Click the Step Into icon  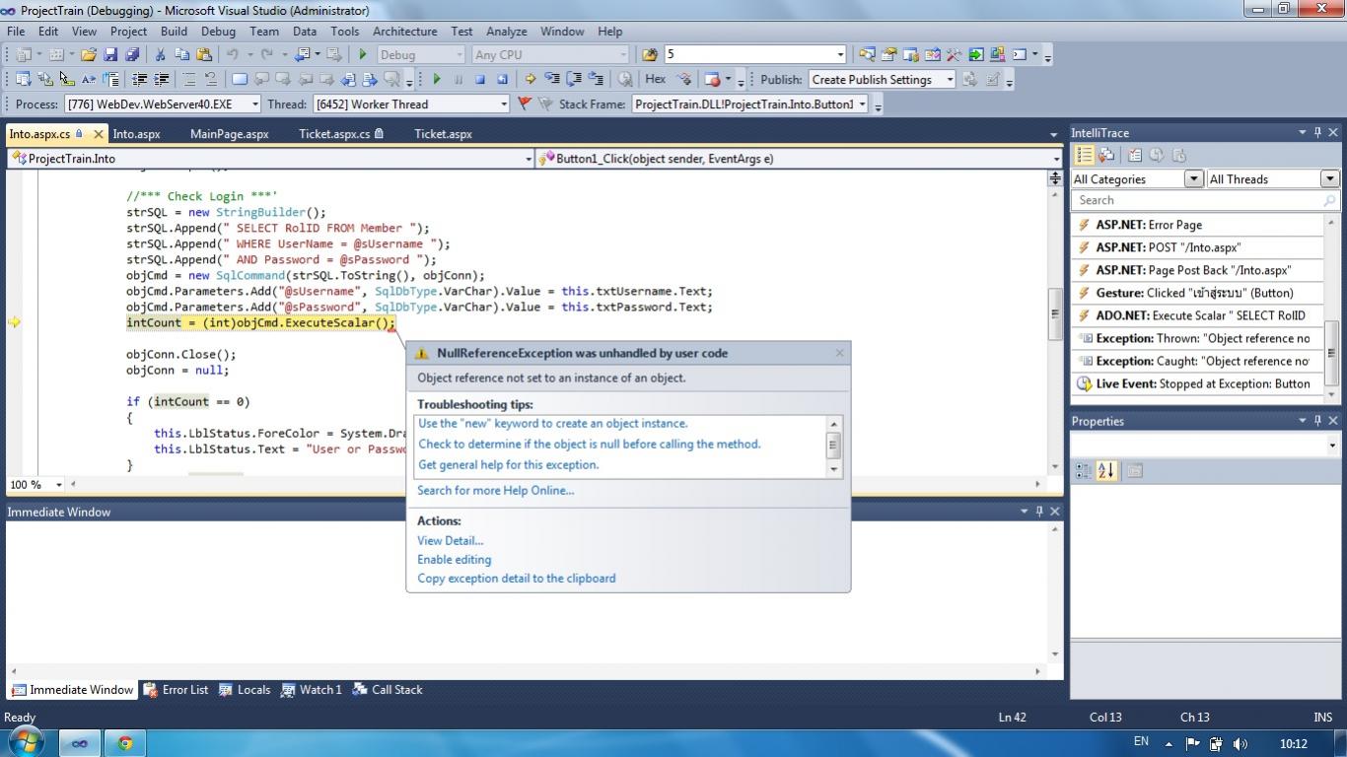[552, 80]
